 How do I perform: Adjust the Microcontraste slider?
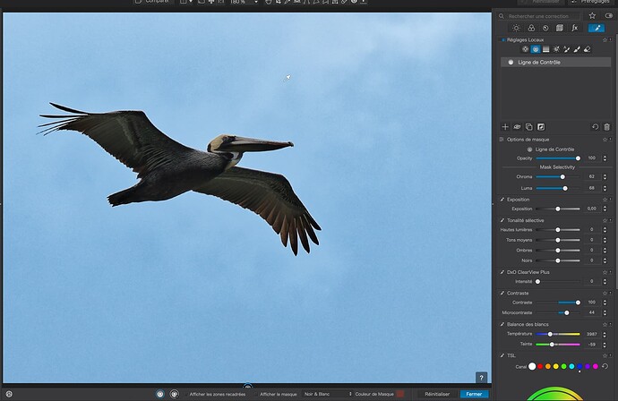tap(558, 312)
